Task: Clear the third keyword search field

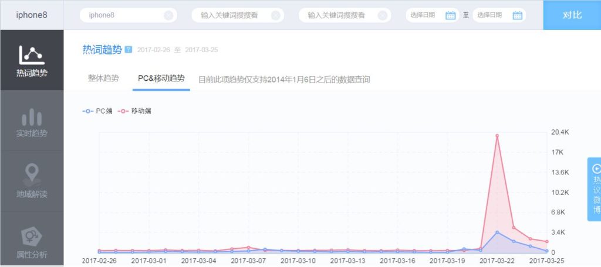Action: coord(382,16)
